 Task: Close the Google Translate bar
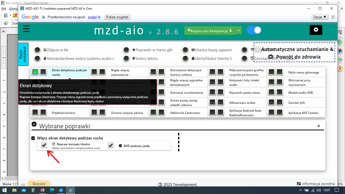coord(333,17)
